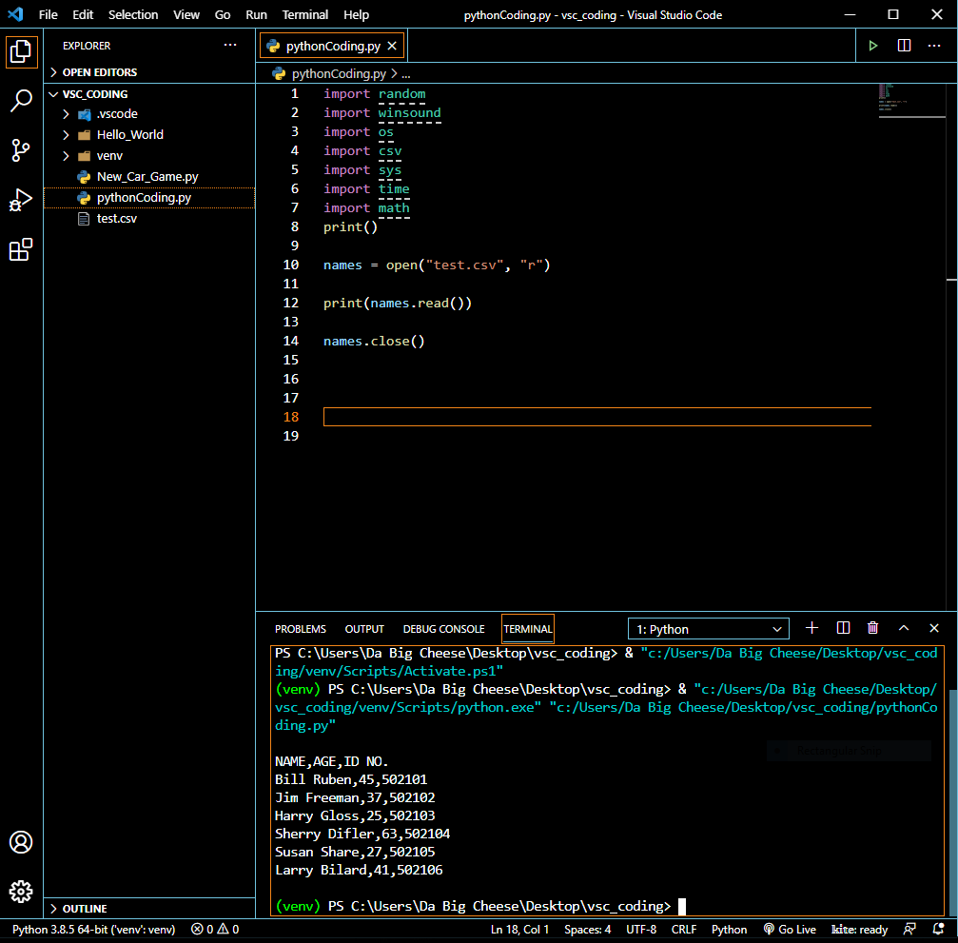This screenshot has height=943, width=958.
Task: Switch to the PROBLEMS panel tab
Action: coord(300,629)
